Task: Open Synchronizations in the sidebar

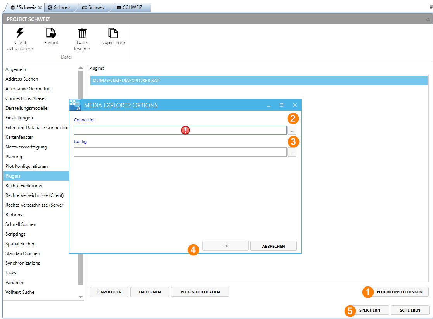Action: pos(23,263)
